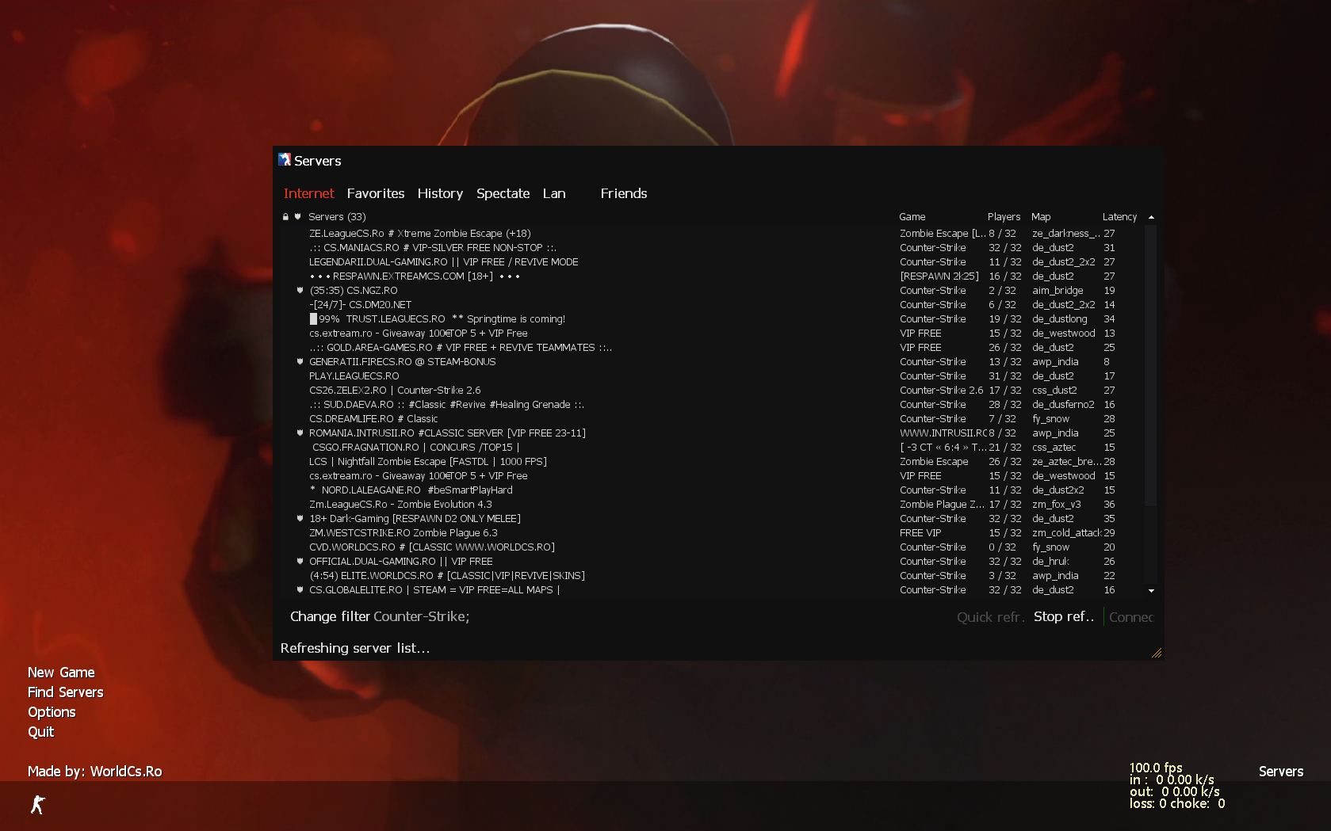The width and height of the screenshot is (1331, 831).
Task: Switch to the Favorites tab
Action: (376, 193)
